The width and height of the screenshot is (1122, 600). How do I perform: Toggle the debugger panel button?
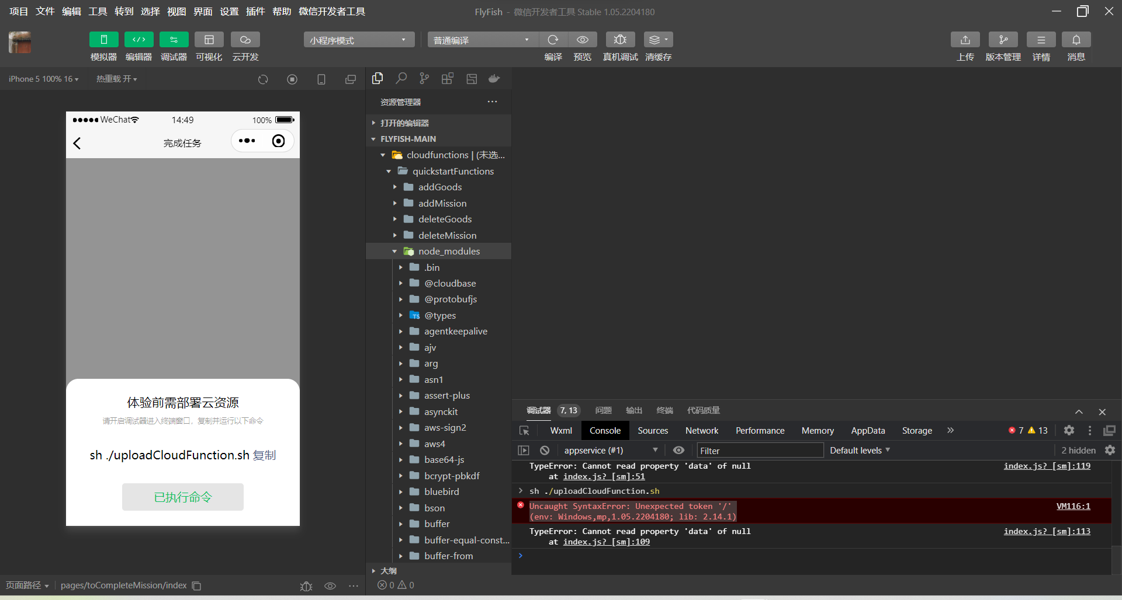pyautogui.click(x=174, y=40)
